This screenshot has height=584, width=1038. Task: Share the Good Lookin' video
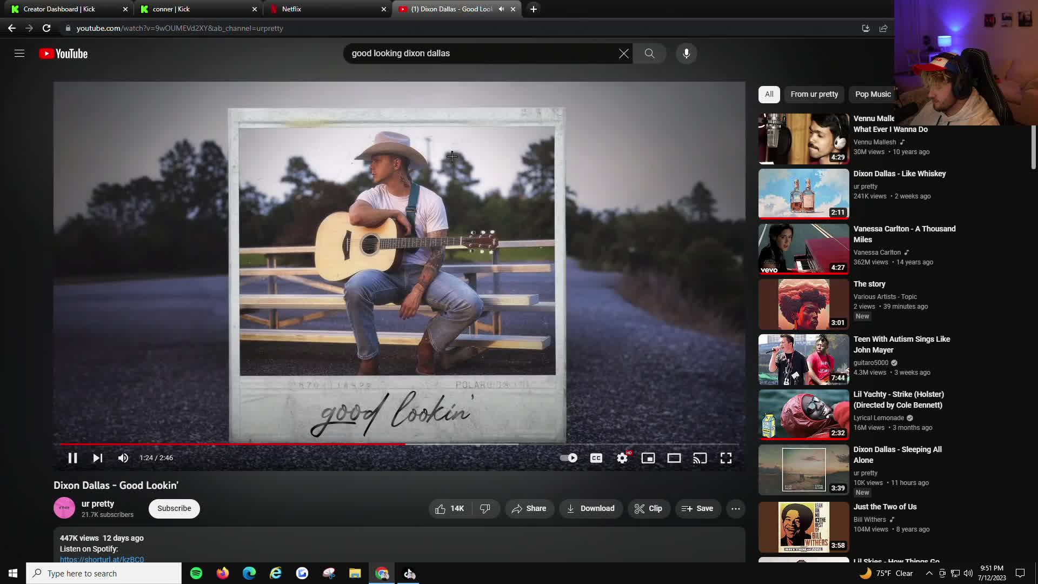[529, 509]
